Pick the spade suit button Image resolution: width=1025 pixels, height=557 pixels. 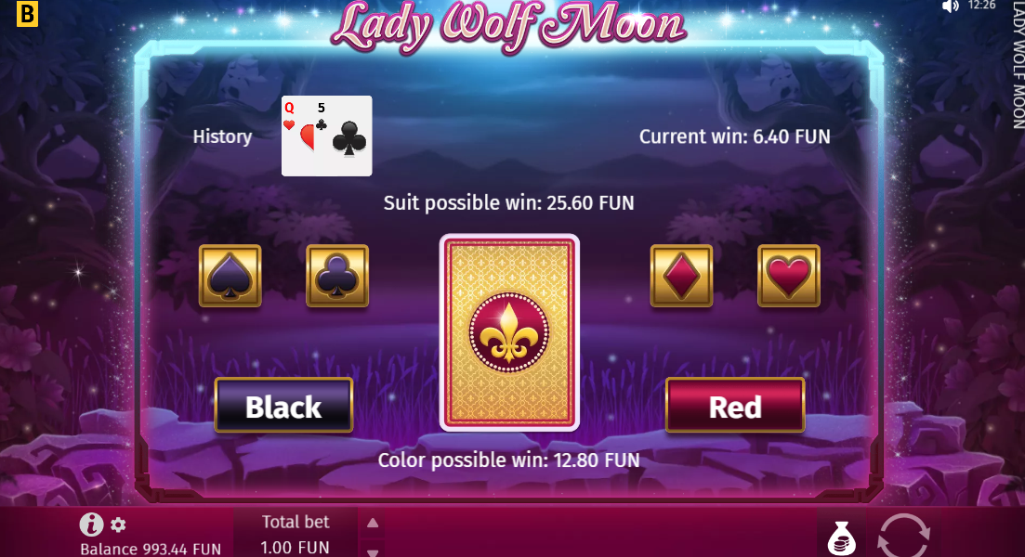(x=230, y=276)
